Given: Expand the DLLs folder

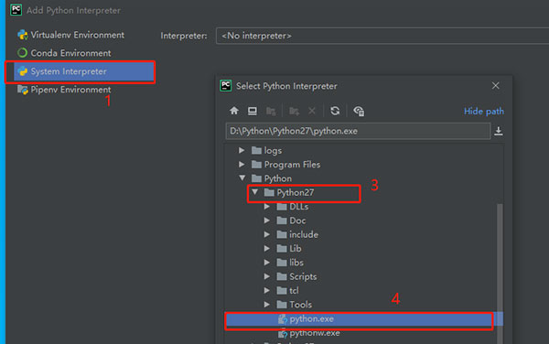Looking at the screenshot, I should 267,207.
